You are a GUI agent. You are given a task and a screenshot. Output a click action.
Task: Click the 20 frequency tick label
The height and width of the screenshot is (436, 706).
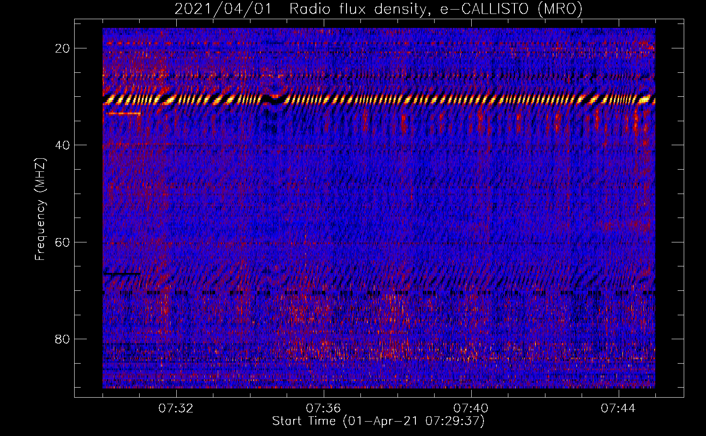click(x=63, y=48)
